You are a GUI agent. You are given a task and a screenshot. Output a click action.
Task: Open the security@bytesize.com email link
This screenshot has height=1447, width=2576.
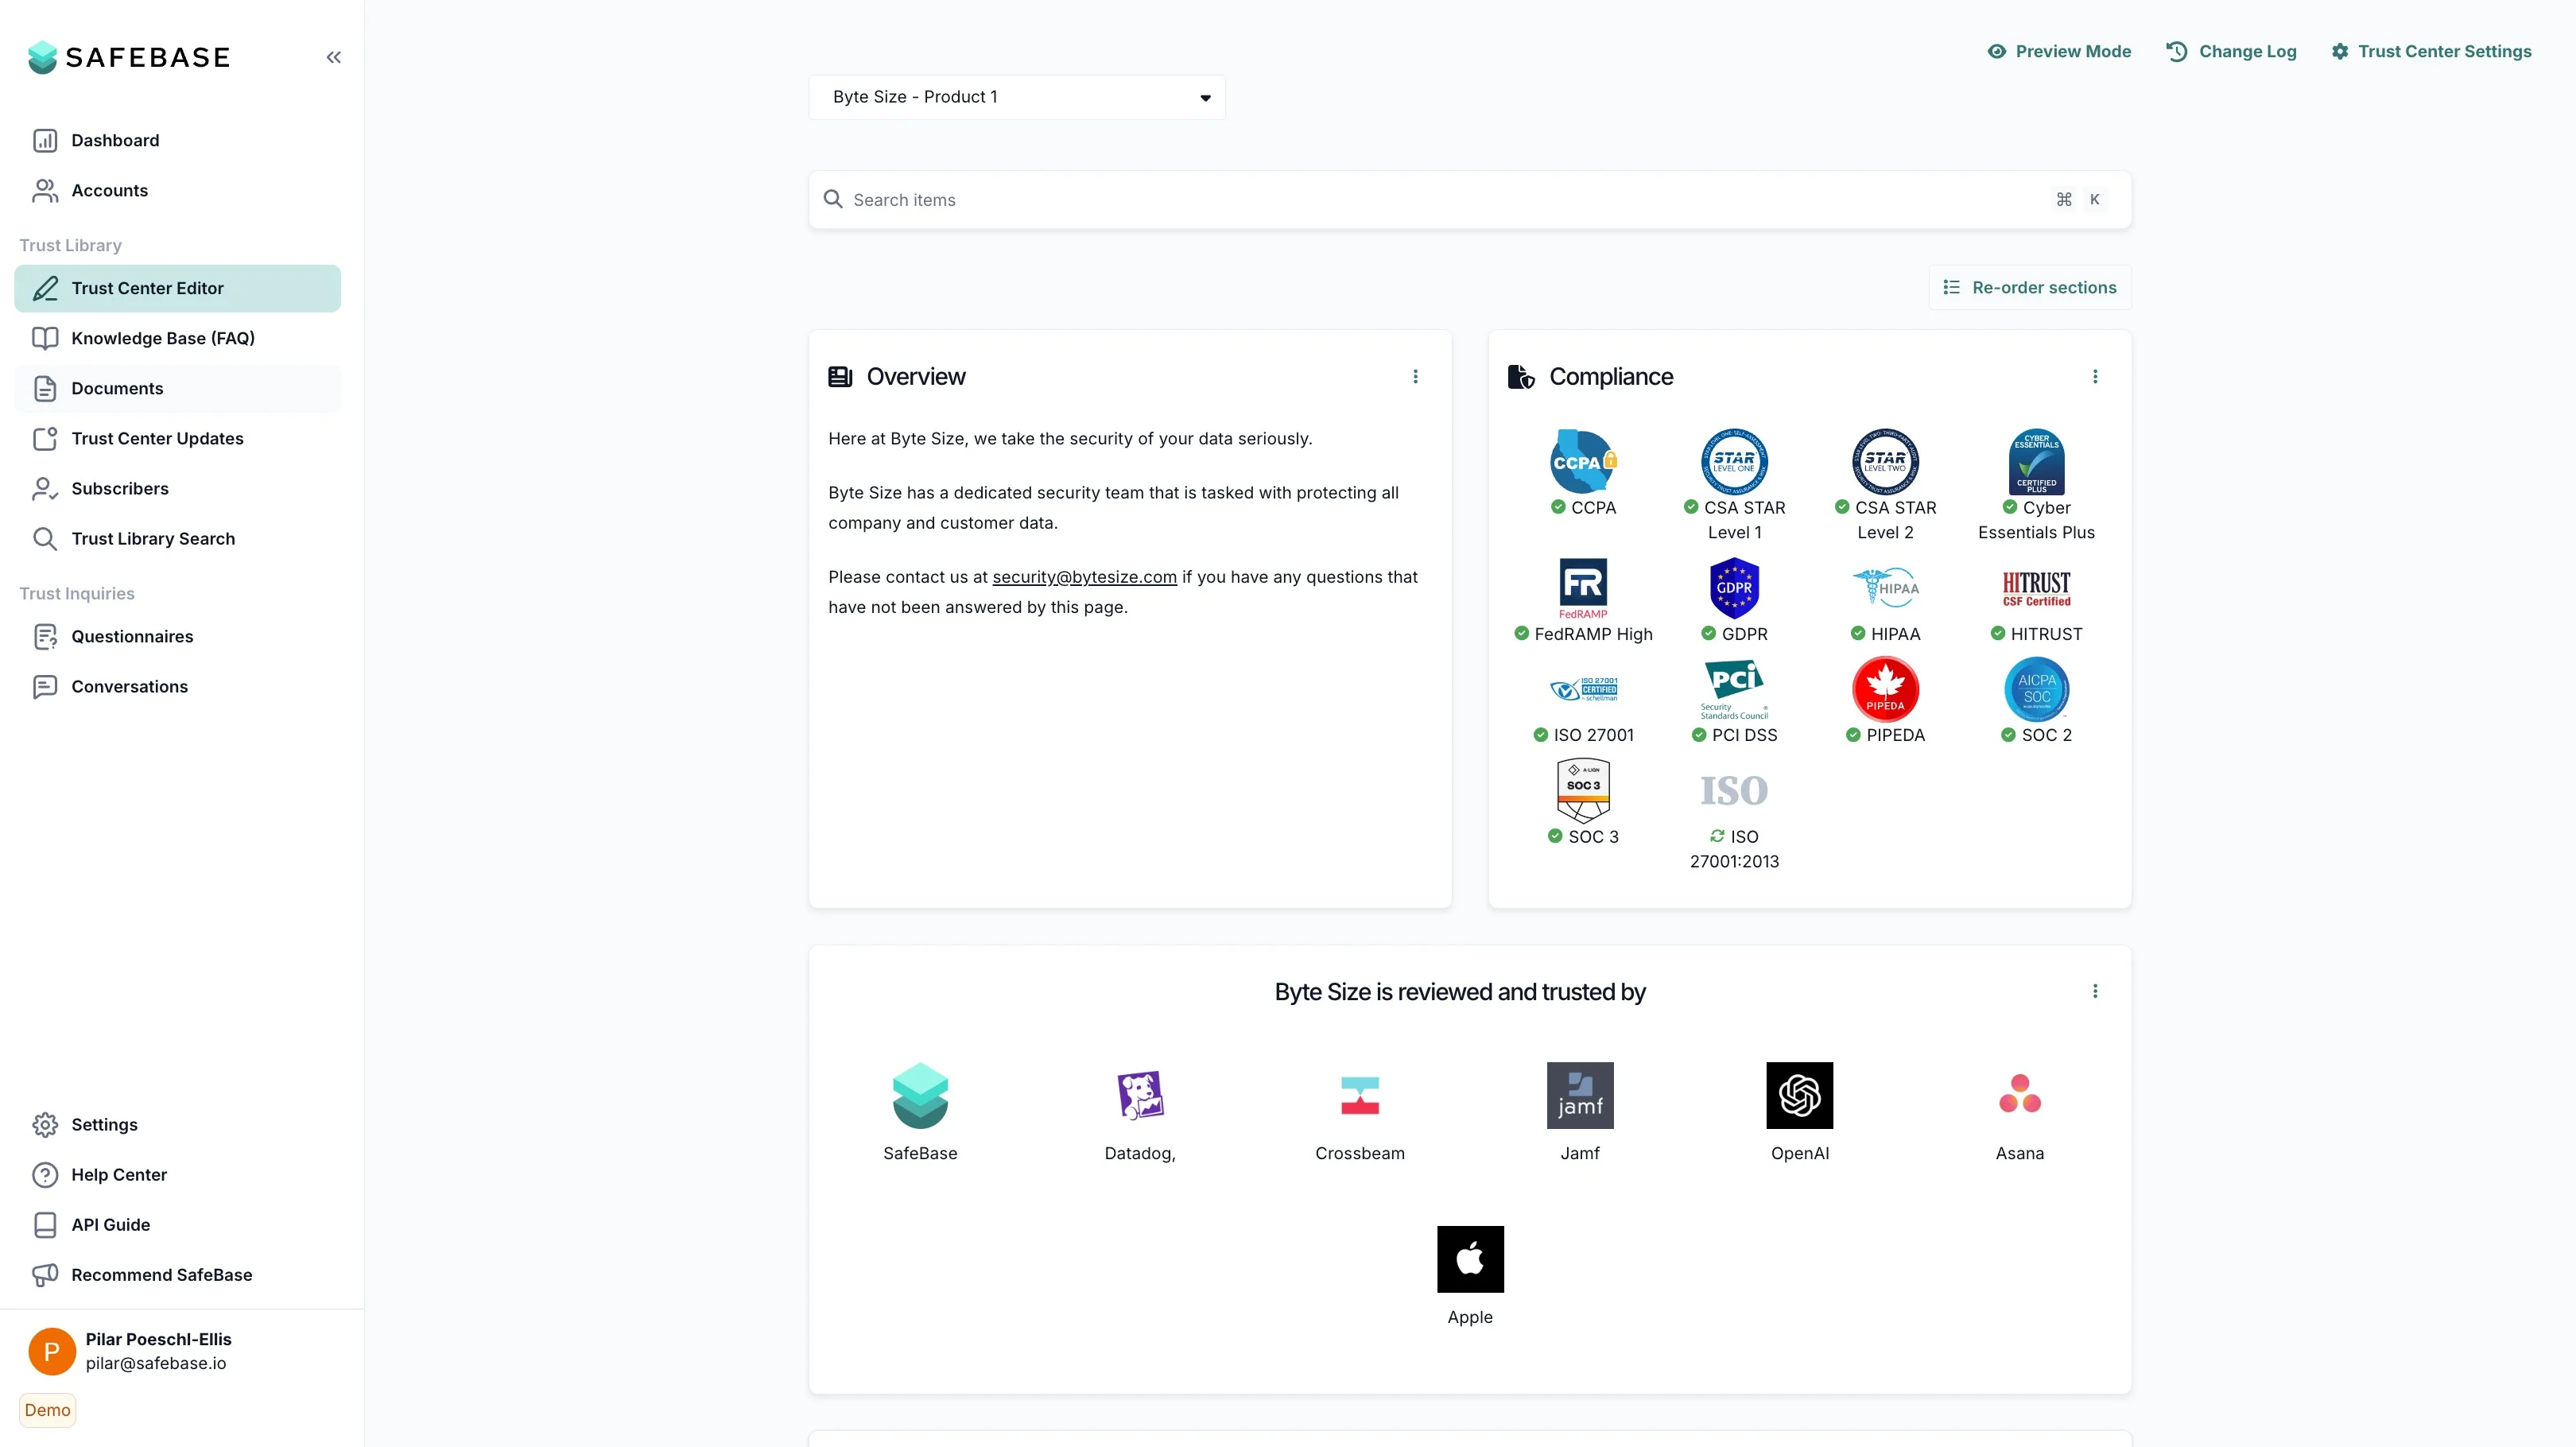pos(1084,577)
